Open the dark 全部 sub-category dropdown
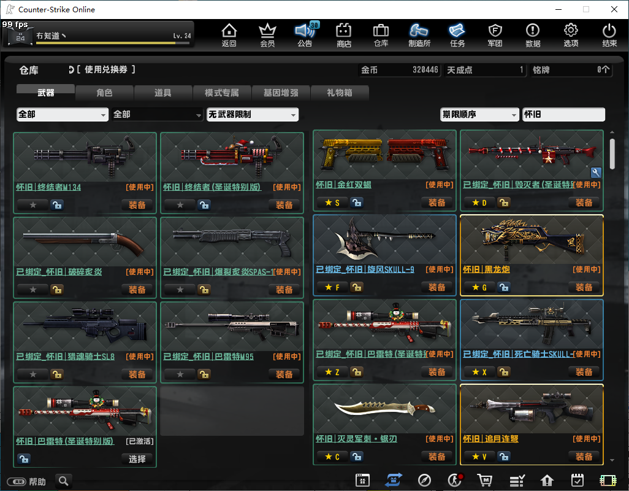 point(157,114)
